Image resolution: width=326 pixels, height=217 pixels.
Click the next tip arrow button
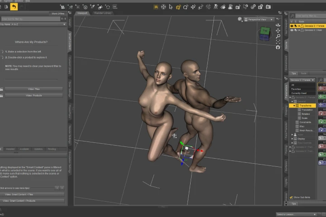coord(62,188)
